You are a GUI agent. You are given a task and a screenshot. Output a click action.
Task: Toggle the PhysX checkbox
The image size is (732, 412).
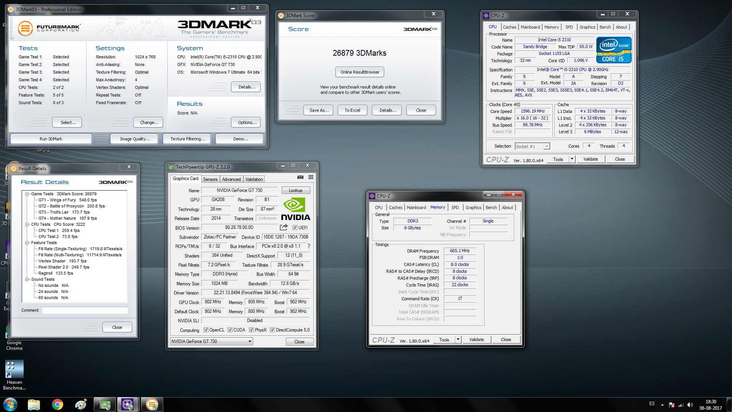(x=251, y=330)
